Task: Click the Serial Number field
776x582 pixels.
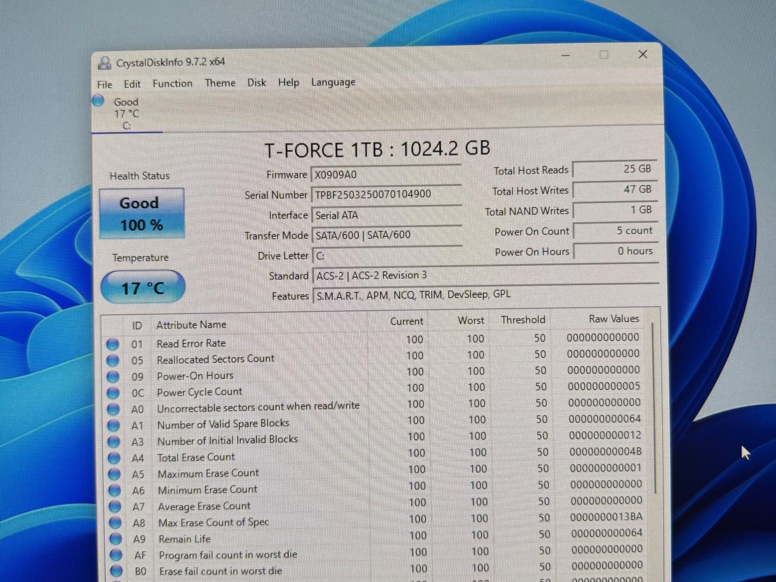Action: click(386, 194)
